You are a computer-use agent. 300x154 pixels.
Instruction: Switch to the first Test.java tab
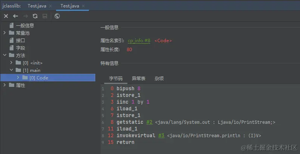point(37,6)
